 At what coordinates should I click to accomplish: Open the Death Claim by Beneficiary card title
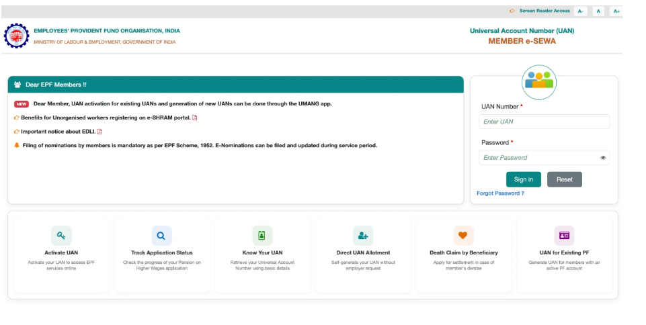pyautogui.click(x=463, y=252)
